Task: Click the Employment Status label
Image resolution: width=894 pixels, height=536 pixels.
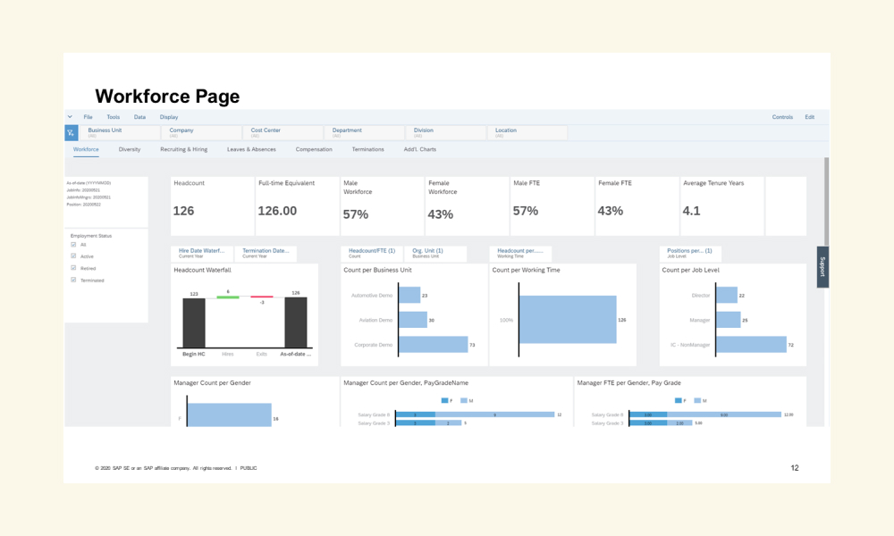Action: tap(91, 236)
